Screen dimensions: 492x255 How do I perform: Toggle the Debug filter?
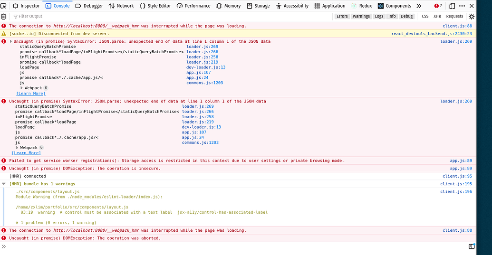click(406, 16)
